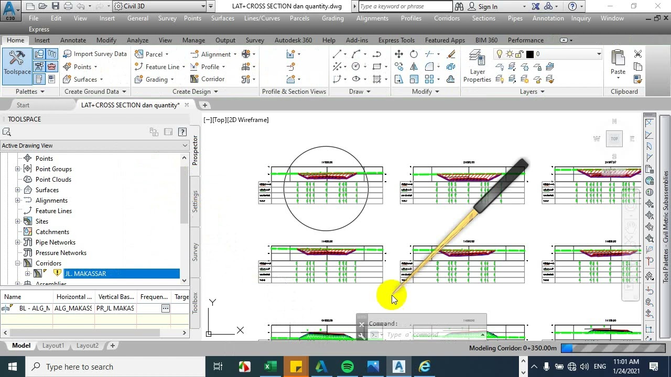Screen dimensions: 671x377
Task: Select the Move tool in Modify
Action: [399, 54]
